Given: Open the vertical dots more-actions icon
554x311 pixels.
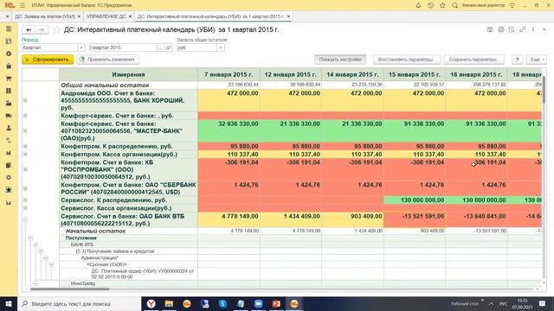Looking at the screenshot, I should point(533,29).
